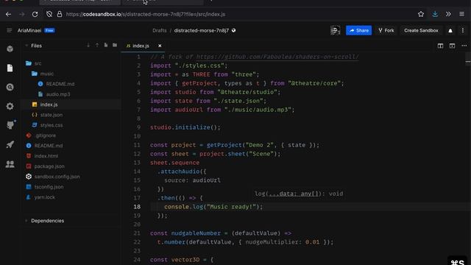Screen dimensions: 471x265
Task: Click the Drafts breadcrumb link
Action: point(159,30)
